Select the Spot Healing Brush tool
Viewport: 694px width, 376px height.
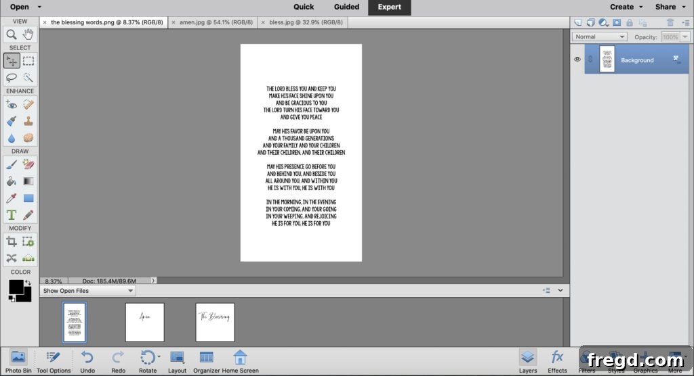tap(28, 105)
